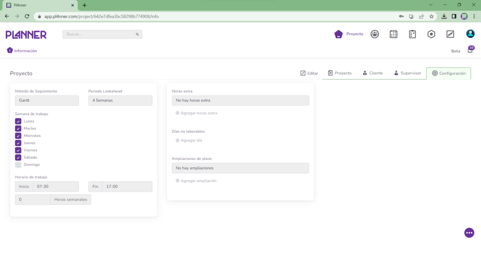The image size is (481, 254).
Task: Switch to the Cliente tab
Action: click(x=372, y=73)
